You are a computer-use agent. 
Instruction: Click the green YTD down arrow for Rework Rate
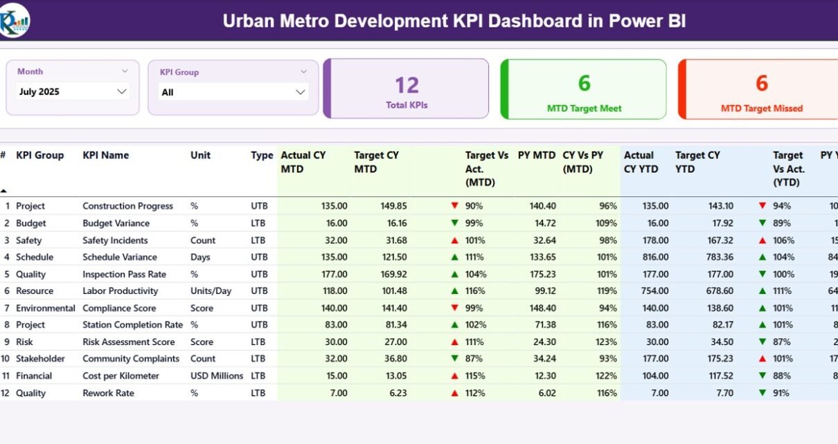point(763,393)
